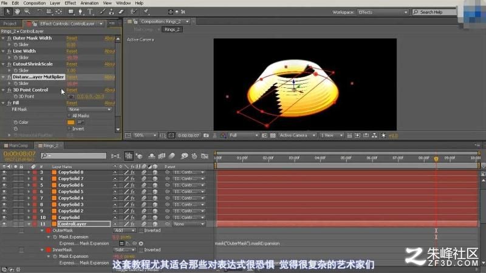
Task: Open the Effect menu
Action: coord(70,3)
